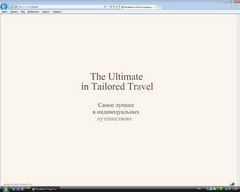Open Tools with the gear icon
Viewport: 240px width, 192px height.
click(x=237, y=6)
